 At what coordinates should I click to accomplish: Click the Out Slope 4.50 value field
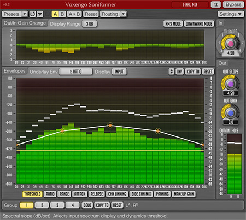point(231,93)
